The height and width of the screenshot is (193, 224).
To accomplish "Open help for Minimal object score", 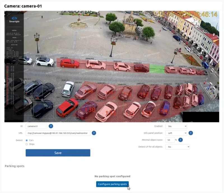I will coord(181,140).
